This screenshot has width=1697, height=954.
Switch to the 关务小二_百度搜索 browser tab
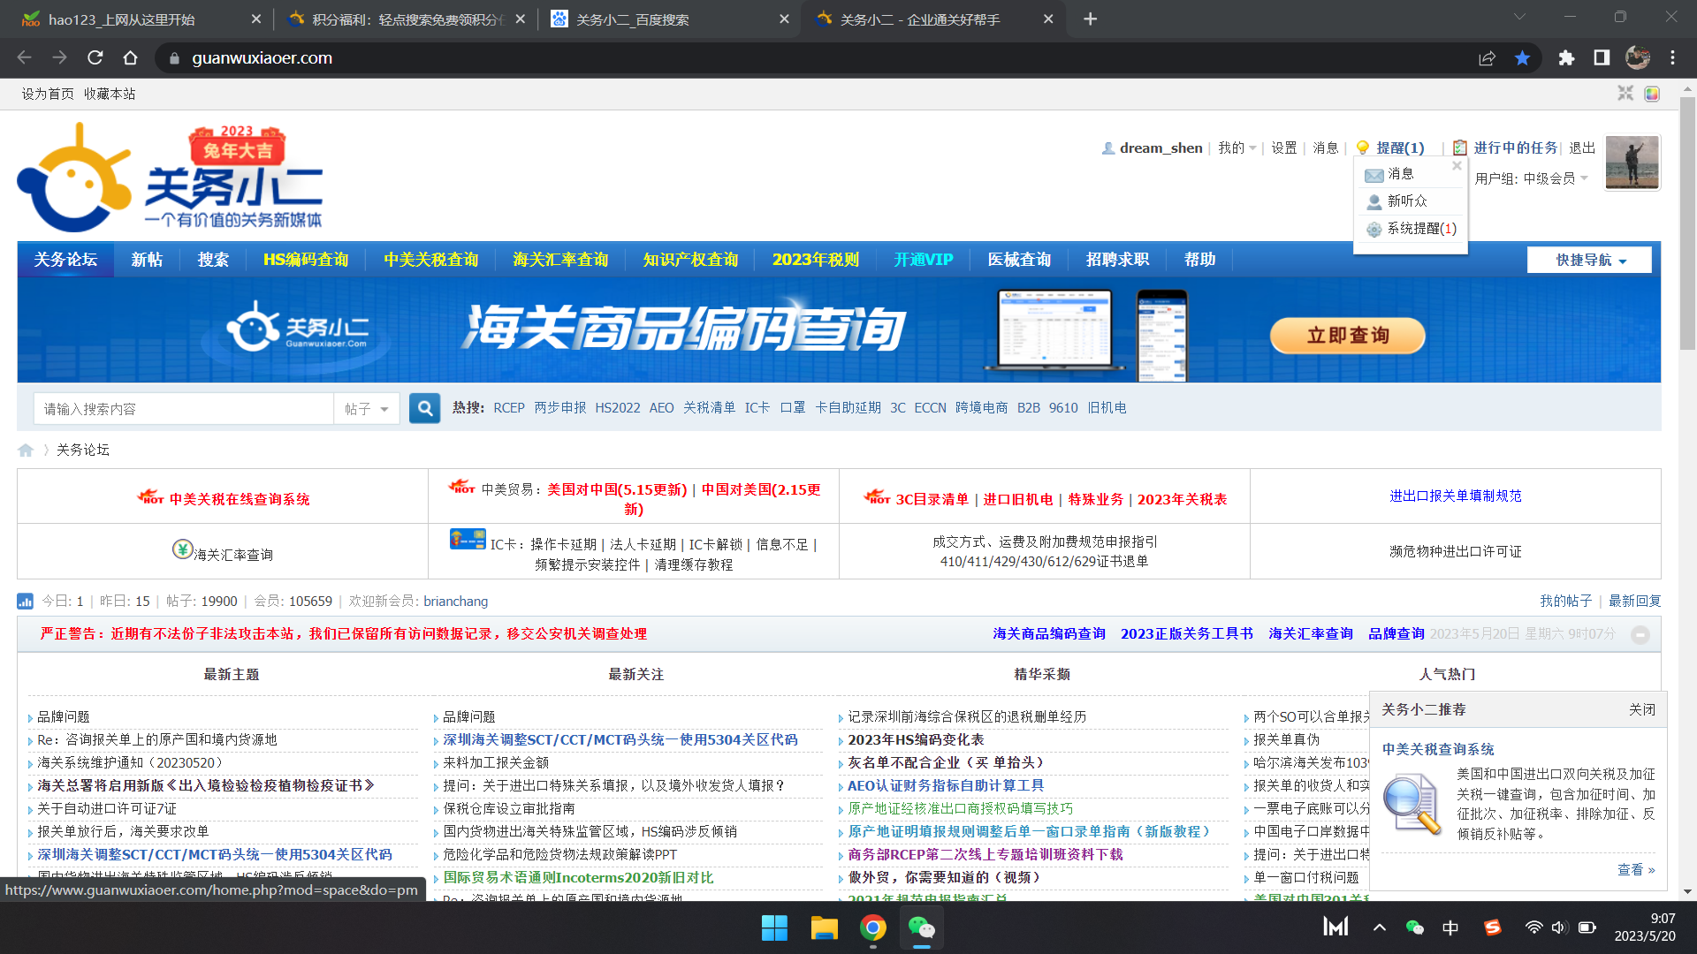[x=670, y=19]
